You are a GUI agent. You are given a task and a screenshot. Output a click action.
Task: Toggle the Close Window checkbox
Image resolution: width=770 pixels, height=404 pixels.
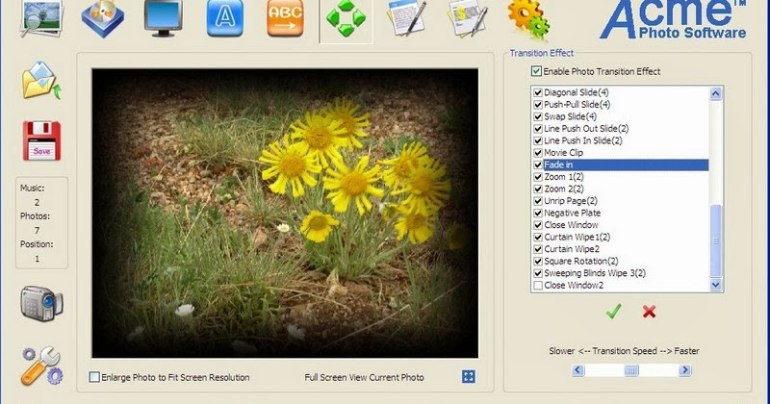(538, 225)
